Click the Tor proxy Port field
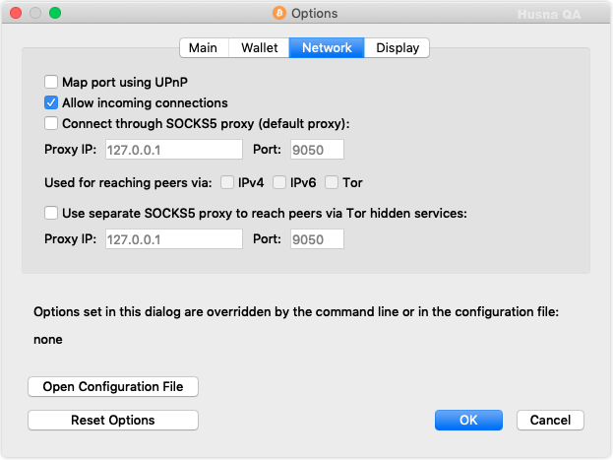The height and width of the screenshot is (460, 613). (x=317, y=239)
